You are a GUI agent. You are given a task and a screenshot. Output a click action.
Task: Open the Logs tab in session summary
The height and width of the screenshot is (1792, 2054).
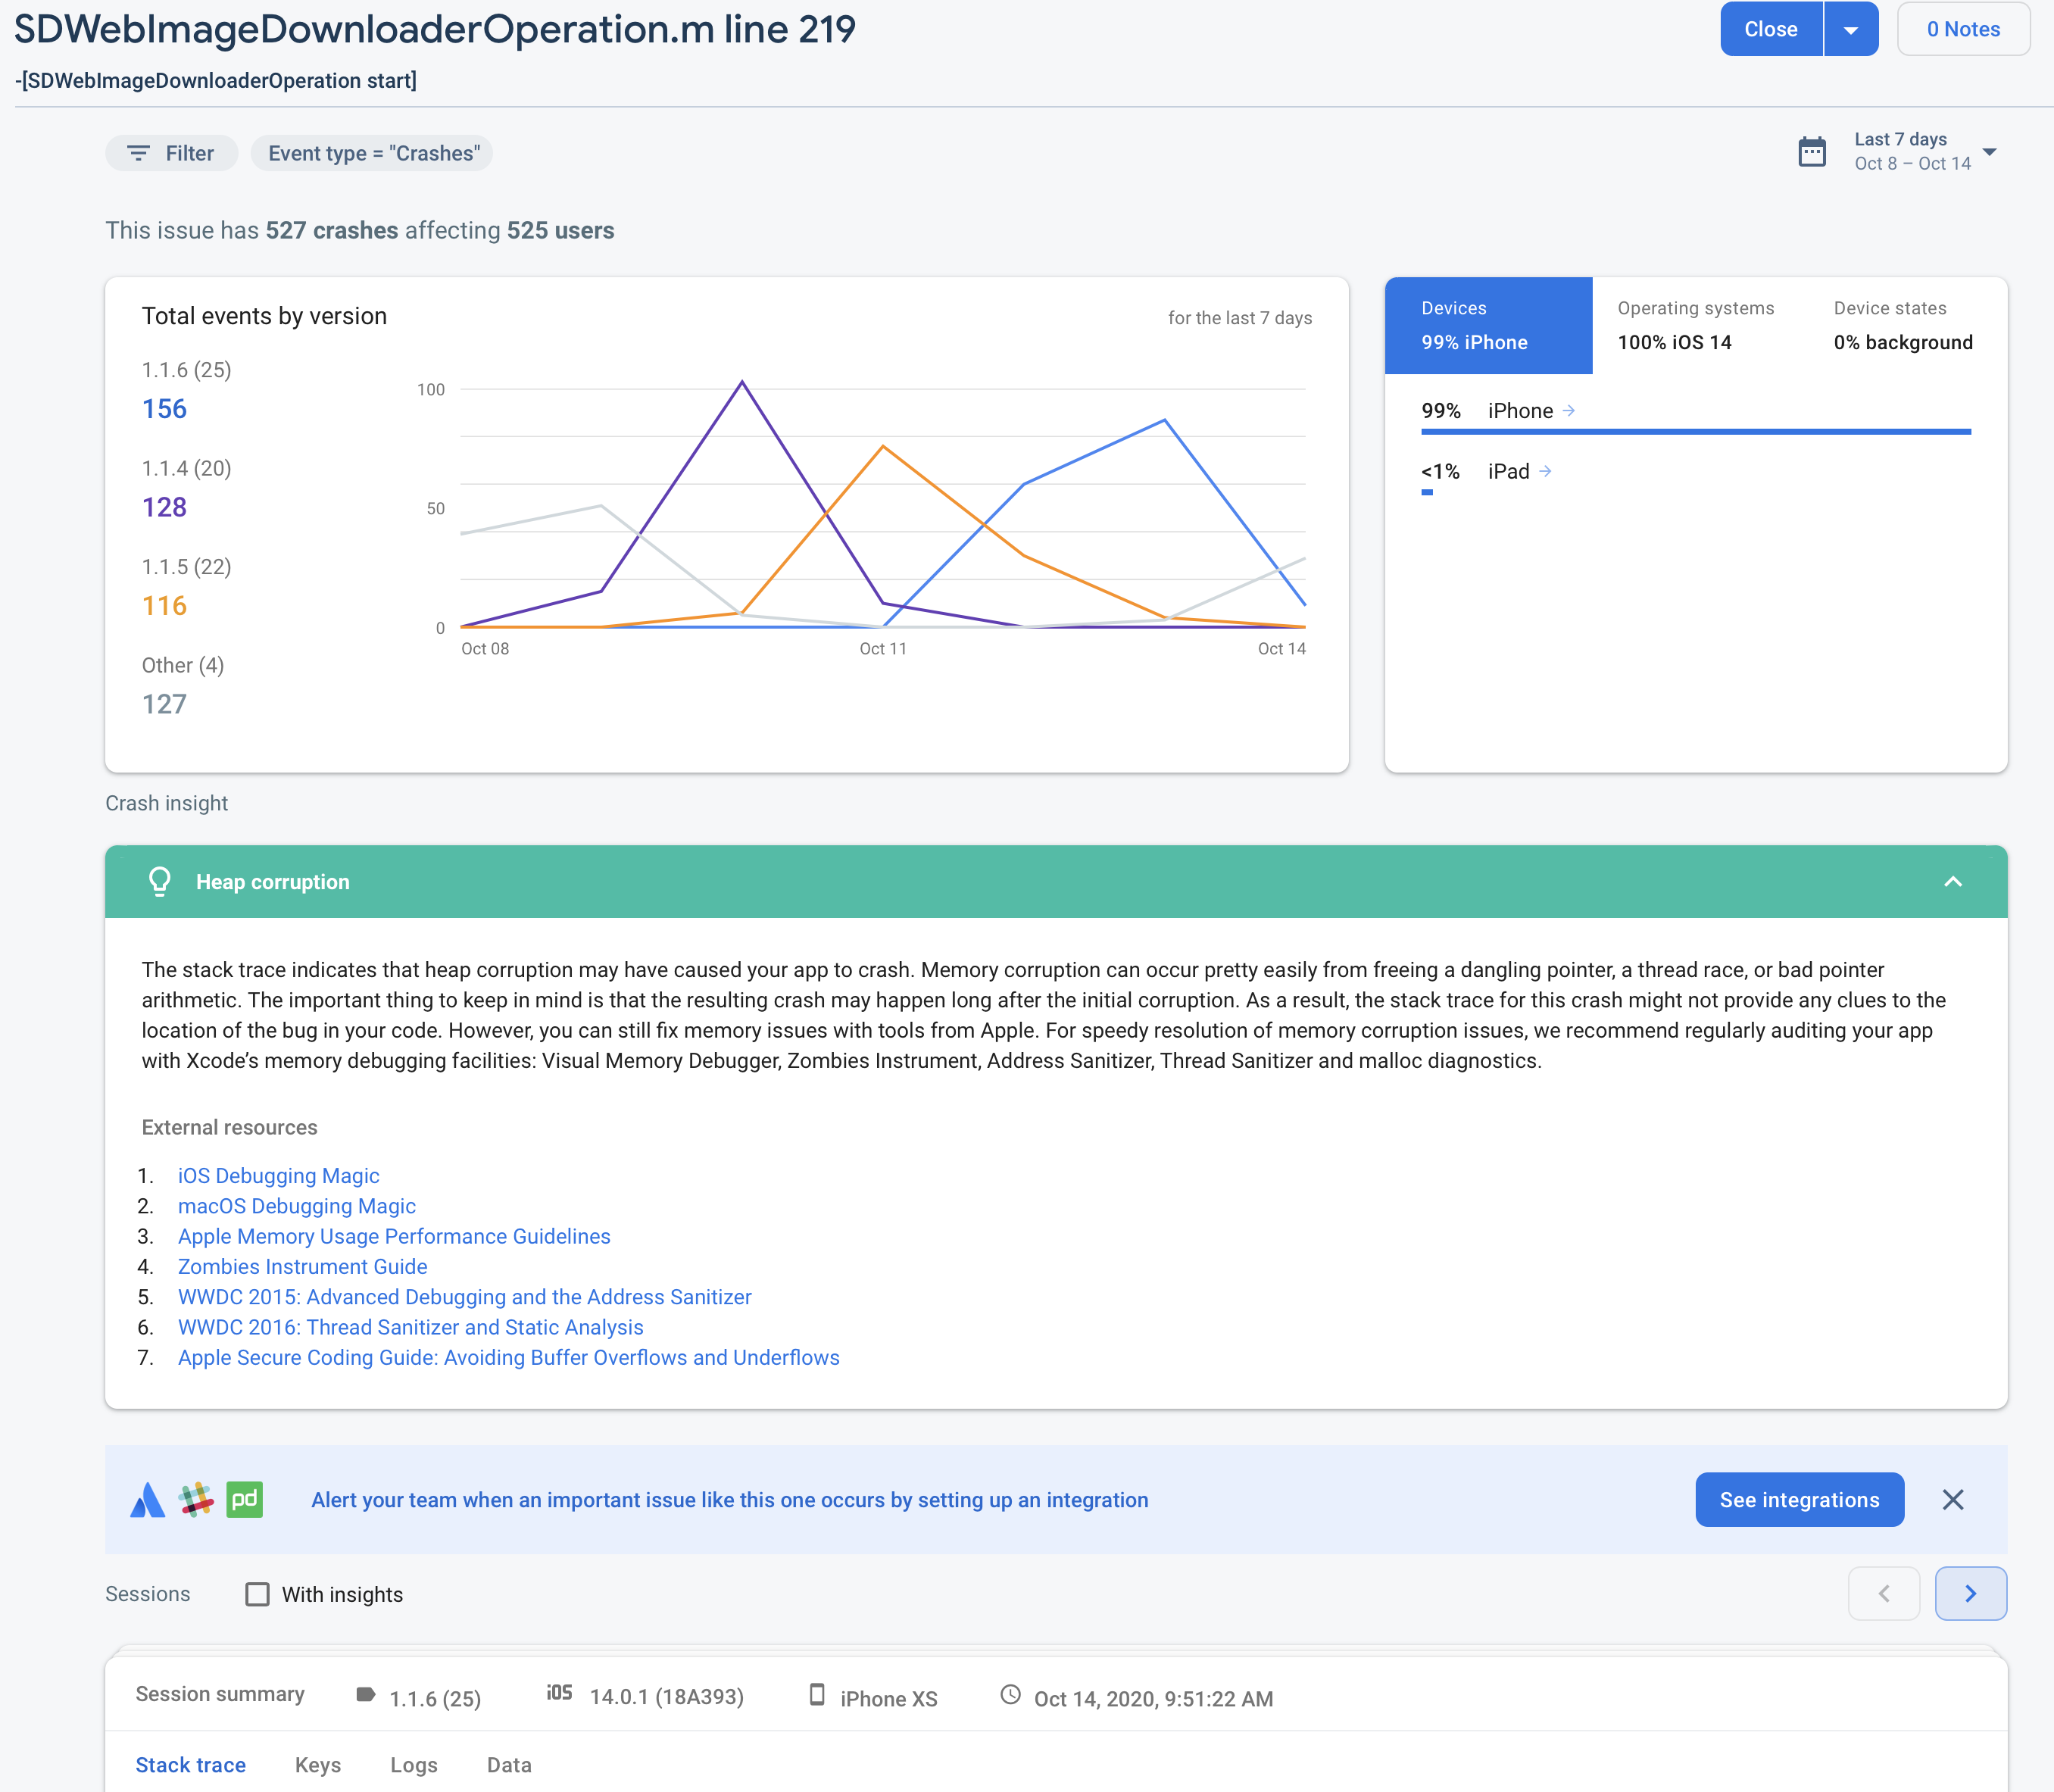pyautogui.click(x=413, y=1765)
